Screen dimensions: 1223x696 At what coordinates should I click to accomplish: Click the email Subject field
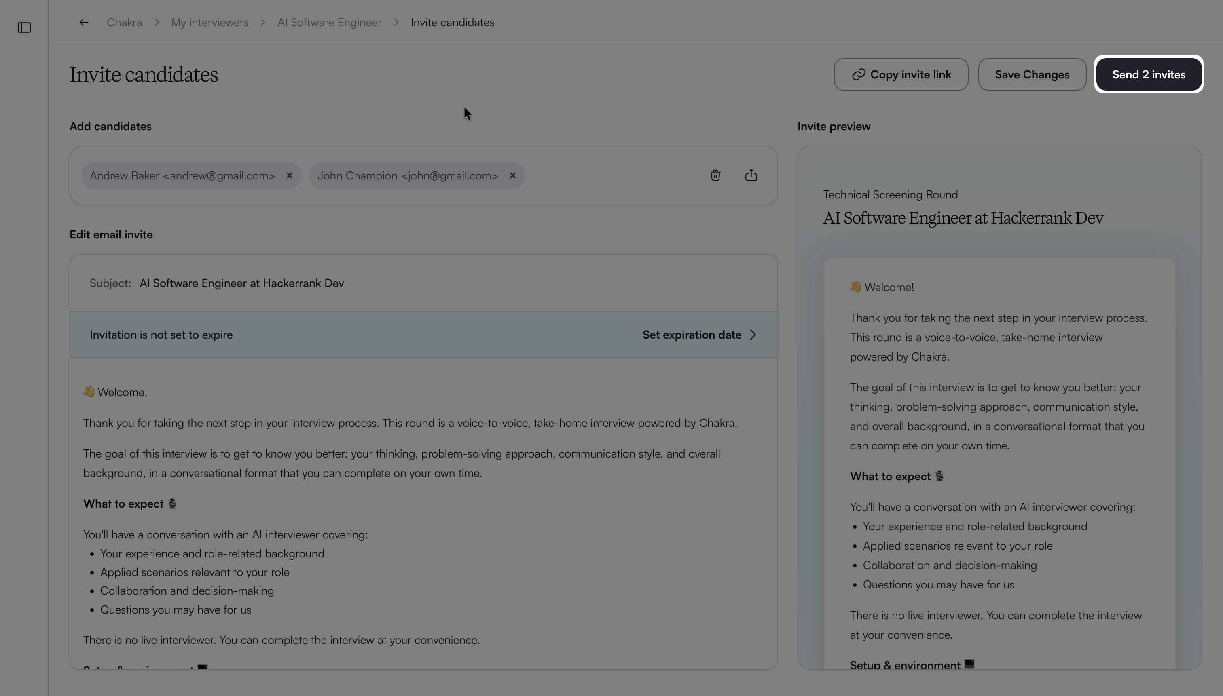point(423,283)
